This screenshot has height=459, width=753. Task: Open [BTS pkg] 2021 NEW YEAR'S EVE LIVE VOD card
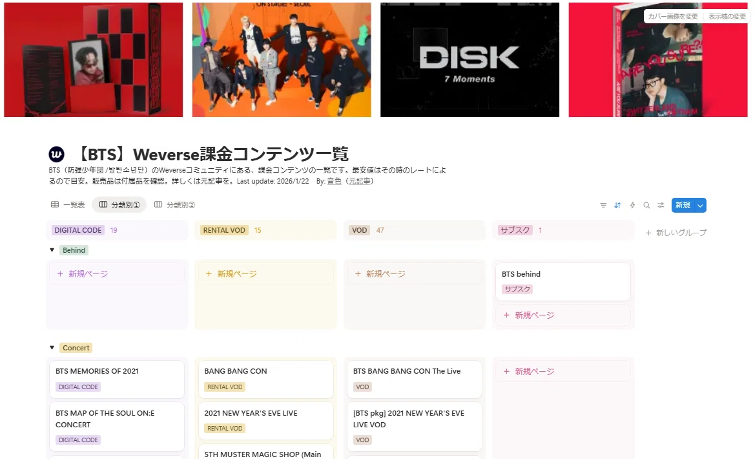point(415,426)
